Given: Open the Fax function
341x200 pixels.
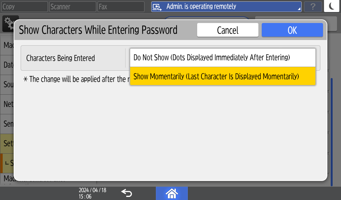Looking at the screenshot, I should pos(121,7).
